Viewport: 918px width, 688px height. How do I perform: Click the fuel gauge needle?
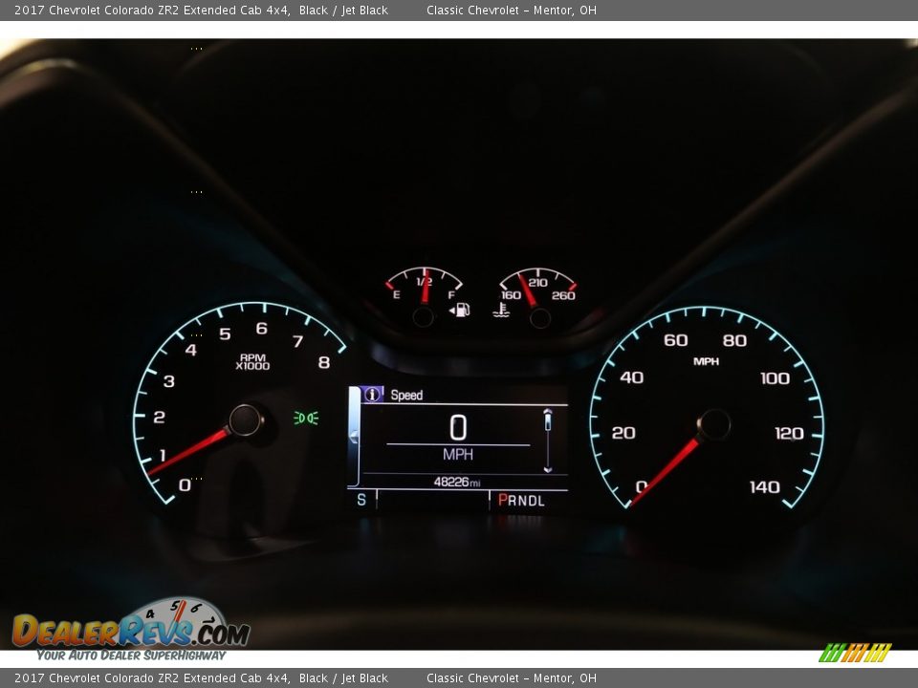[426, 286]
